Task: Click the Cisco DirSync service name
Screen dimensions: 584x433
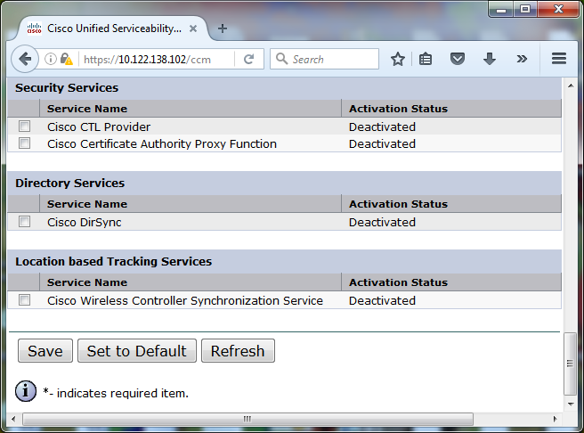Action: tap(85, 223)
